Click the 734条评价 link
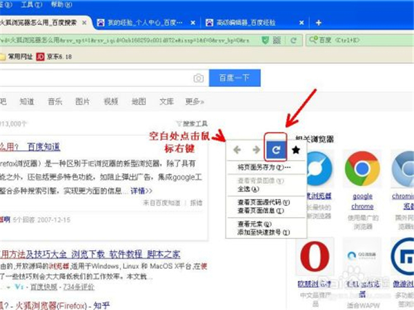 [x=79, y=287]
